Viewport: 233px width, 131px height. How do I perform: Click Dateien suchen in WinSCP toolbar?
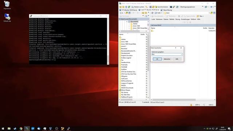[x=138, y=7]
